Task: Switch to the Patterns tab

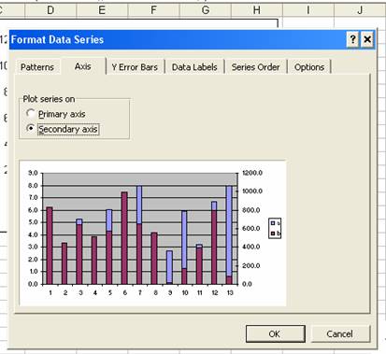Action: 37,67
